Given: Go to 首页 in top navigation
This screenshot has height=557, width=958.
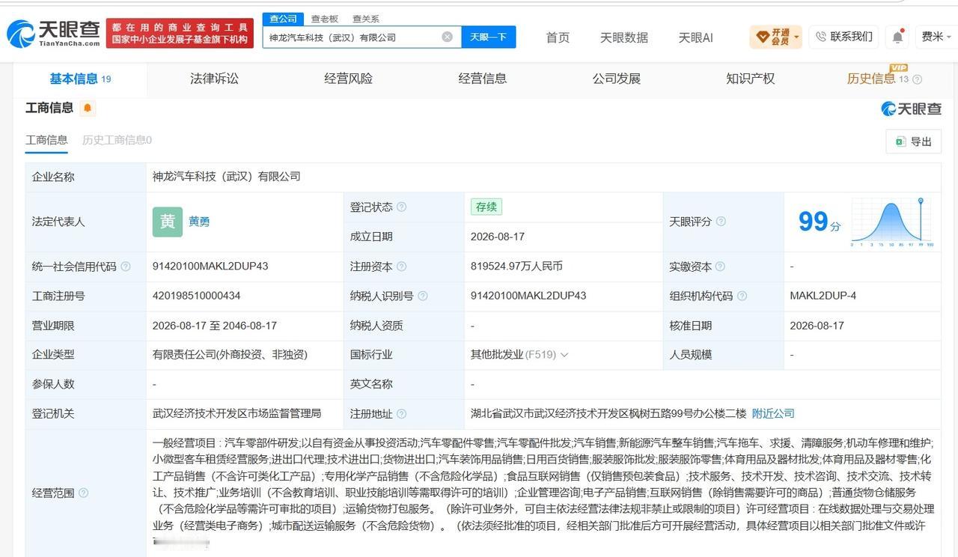Looking at the screenshot, I should (558, 37).
